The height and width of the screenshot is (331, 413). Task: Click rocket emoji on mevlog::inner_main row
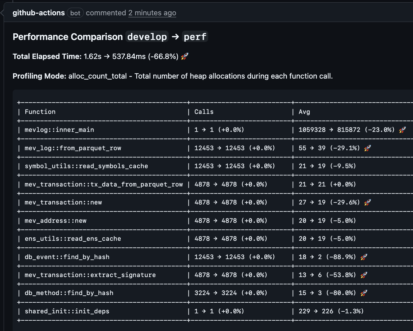tap(403, 130)
